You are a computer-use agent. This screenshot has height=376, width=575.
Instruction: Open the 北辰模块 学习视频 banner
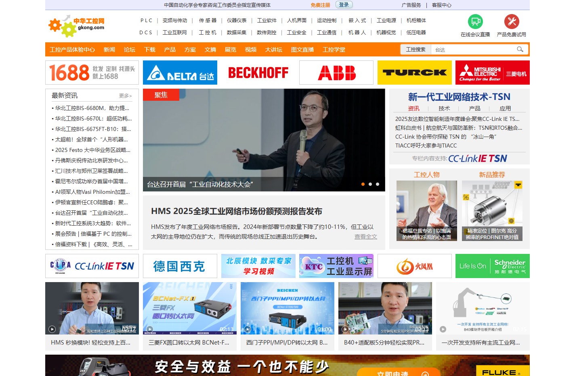[258, 266]
